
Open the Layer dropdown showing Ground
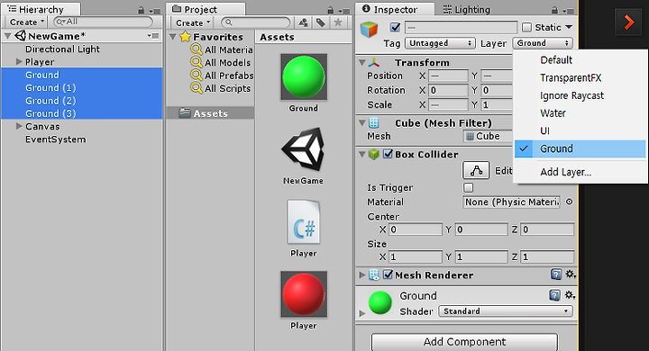543,43
